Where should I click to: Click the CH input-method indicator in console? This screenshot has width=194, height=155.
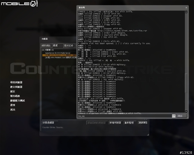174,116
